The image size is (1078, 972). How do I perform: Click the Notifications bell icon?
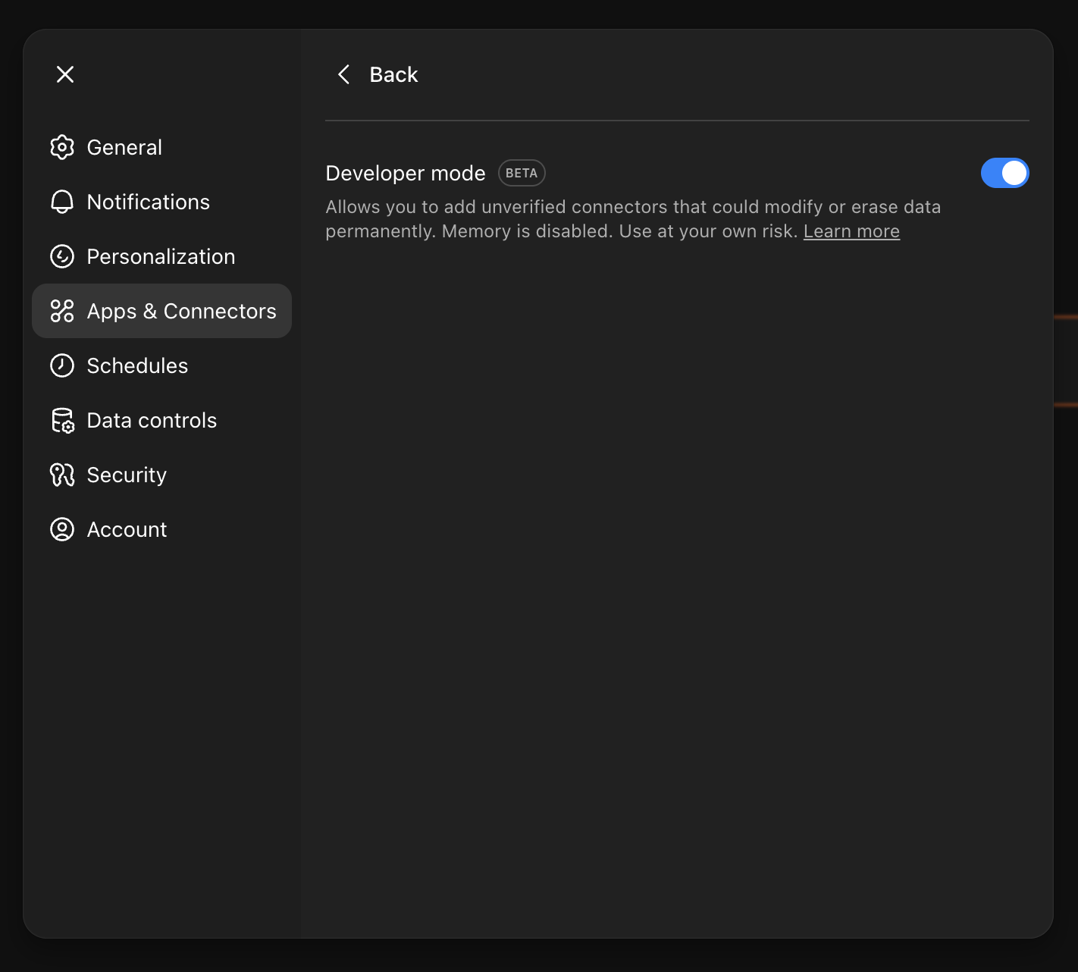(x=62, y=202)
